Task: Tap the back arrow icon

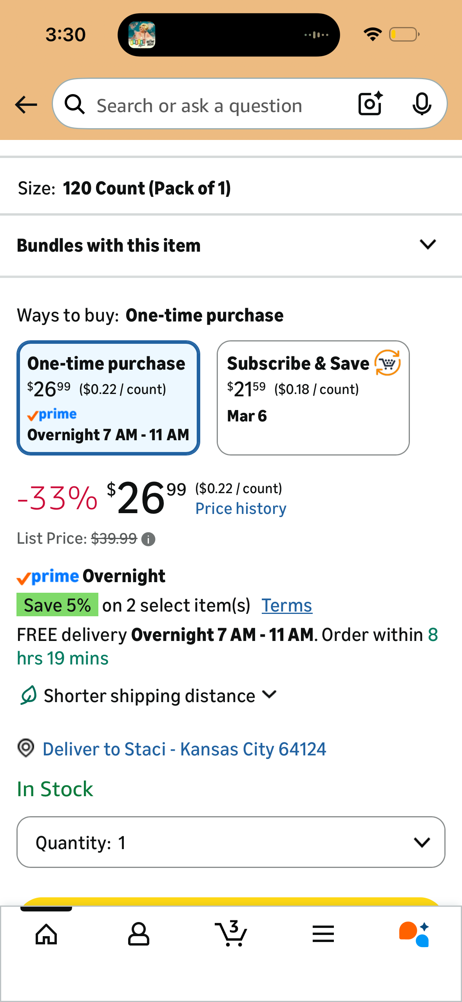Action: 26,105
